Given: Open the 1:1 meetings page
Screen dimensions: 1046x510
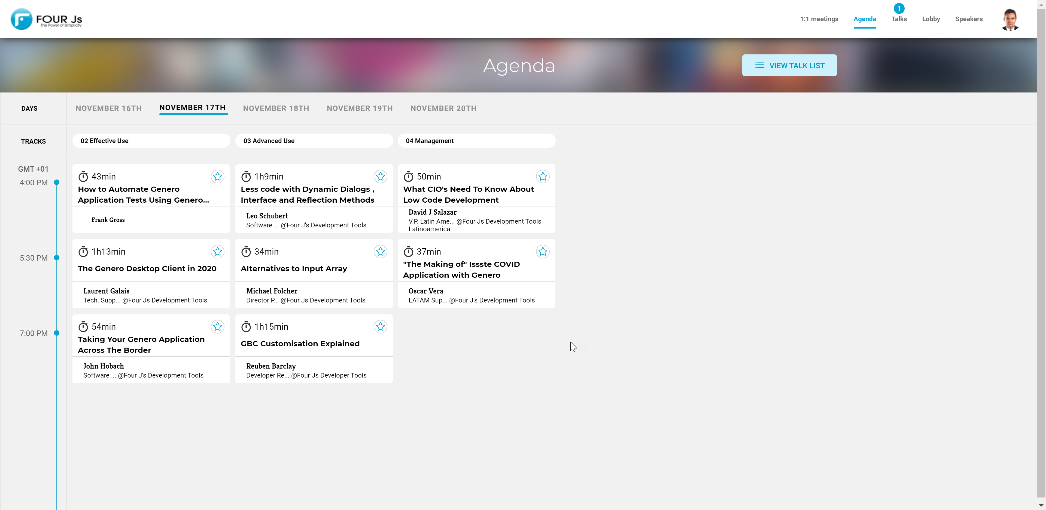Looking at the screenshot, I should (819, 19).
